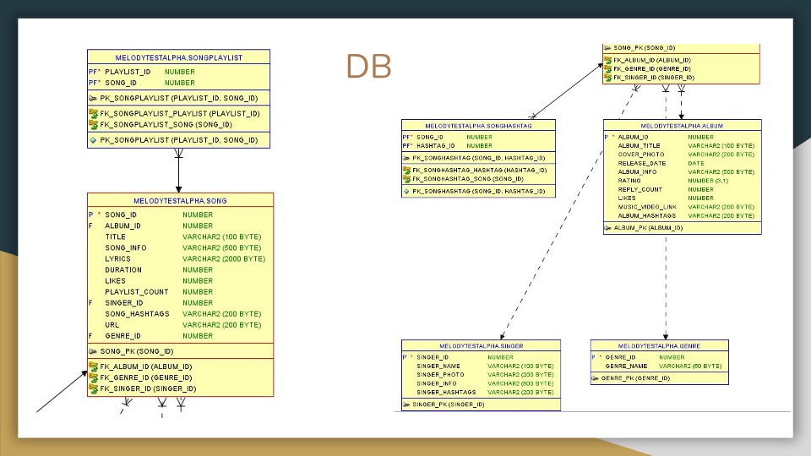Click the diamond index icon in SONGHASHTAG table
This screenshot has width=811, height=456.
click(406, 192)
